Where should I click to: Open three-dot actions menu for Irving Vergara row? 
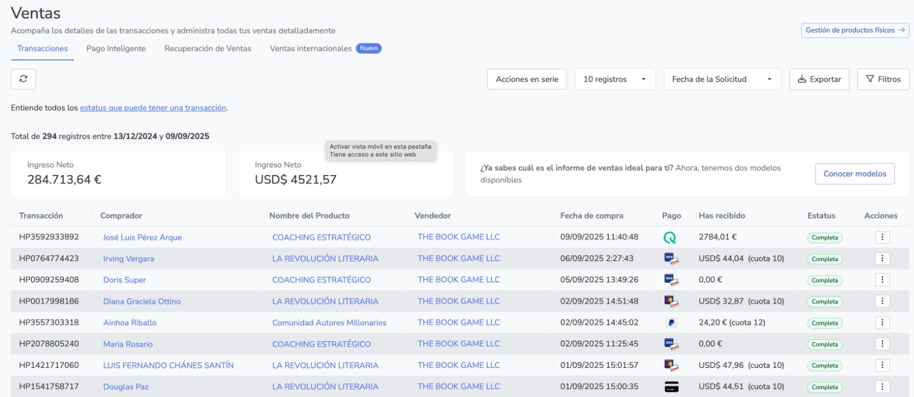coord(882,258)
